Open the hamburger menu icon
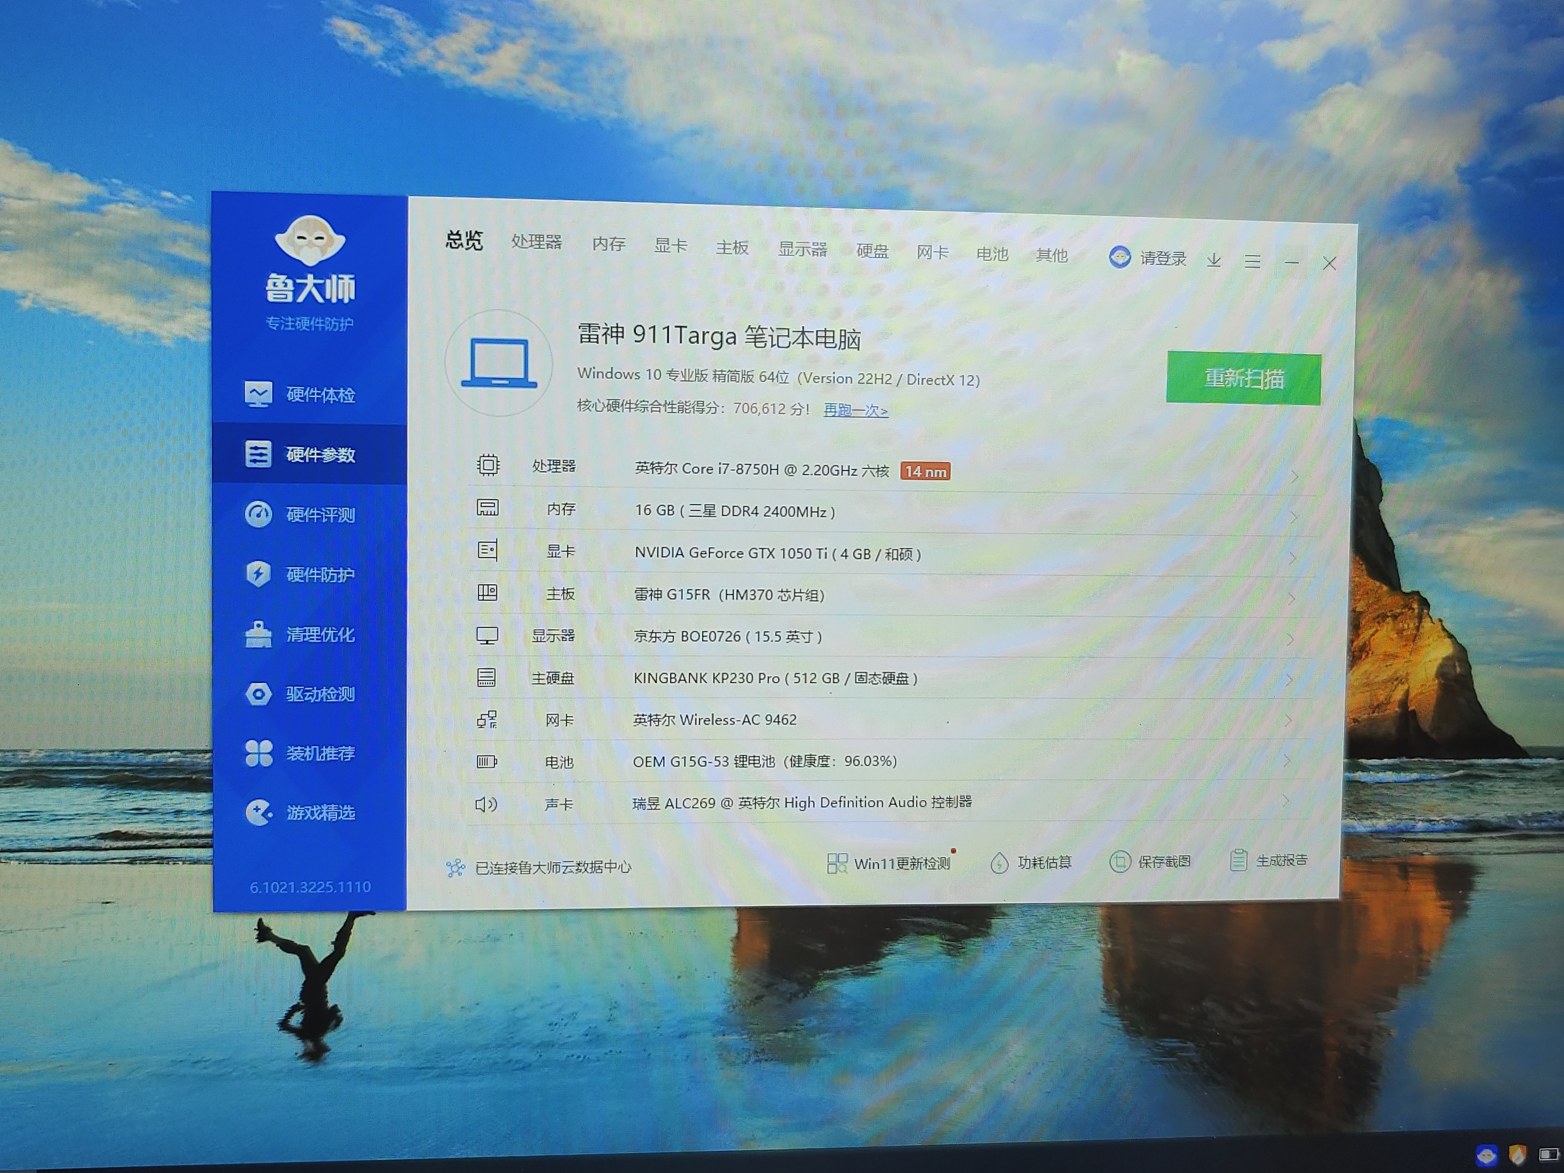 [1252, 261]
